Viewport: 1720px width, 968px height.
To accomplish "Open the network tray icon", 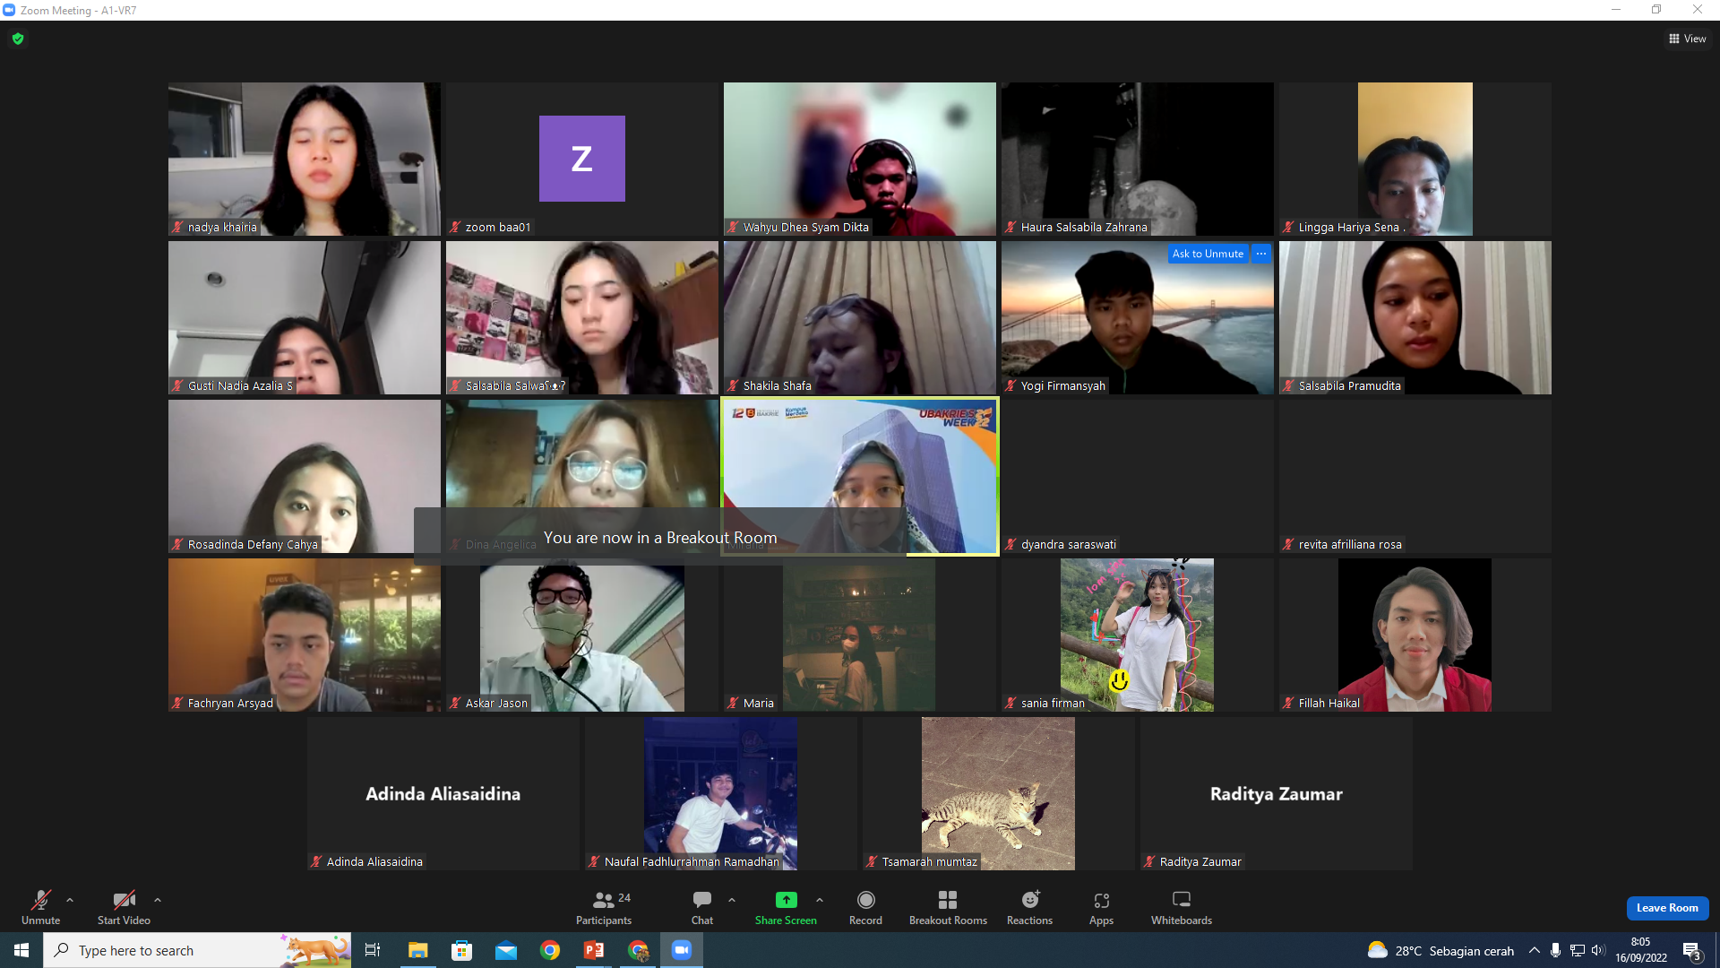I will tap(1578, 950).
